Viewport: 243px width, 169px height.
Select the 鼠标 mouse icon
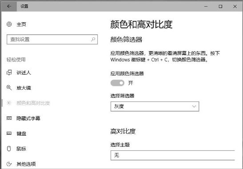(x=9, y=149)
